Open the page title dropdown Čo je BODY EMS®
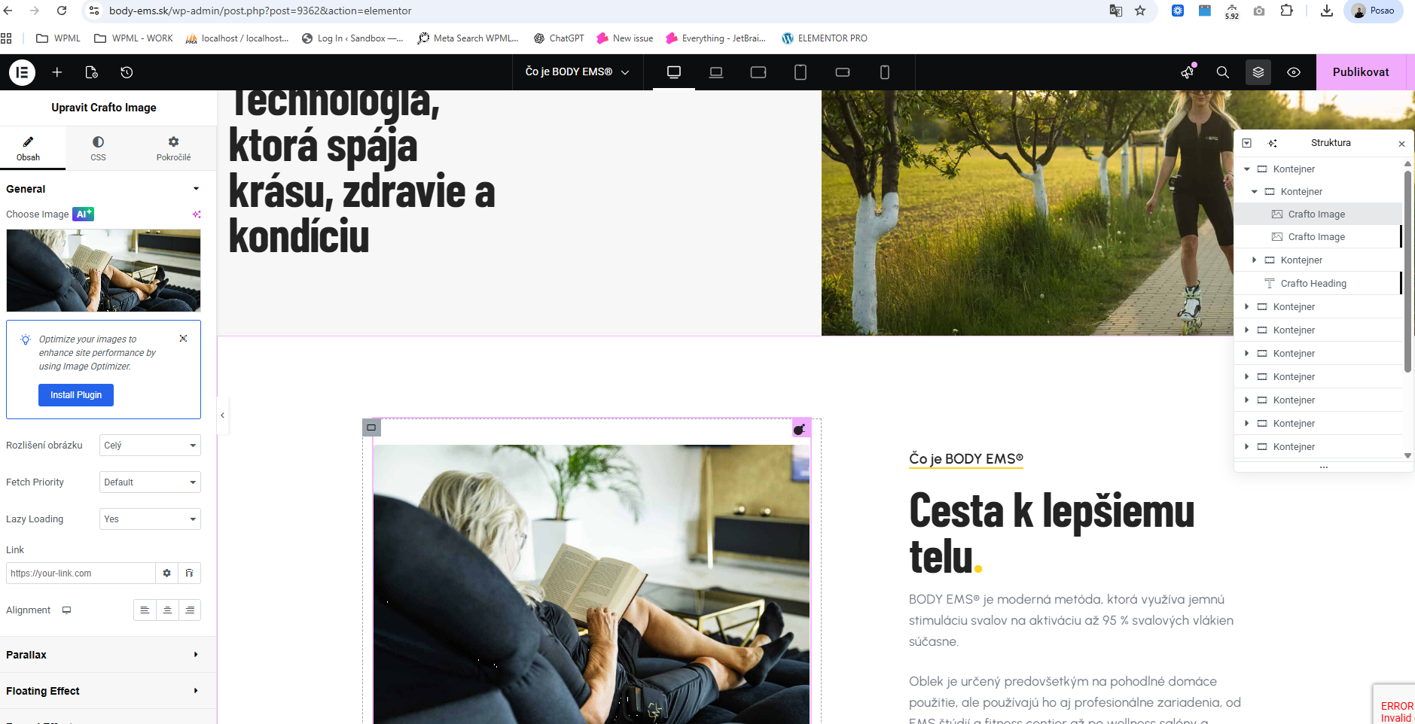The height and width of the screenshot is (724, 1415). pos(577,72)
